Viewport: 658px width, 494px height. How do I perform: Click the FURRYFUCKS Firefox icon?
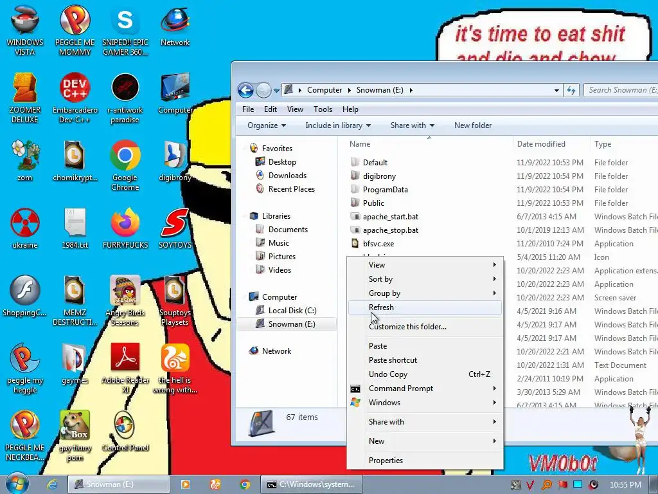125,228
